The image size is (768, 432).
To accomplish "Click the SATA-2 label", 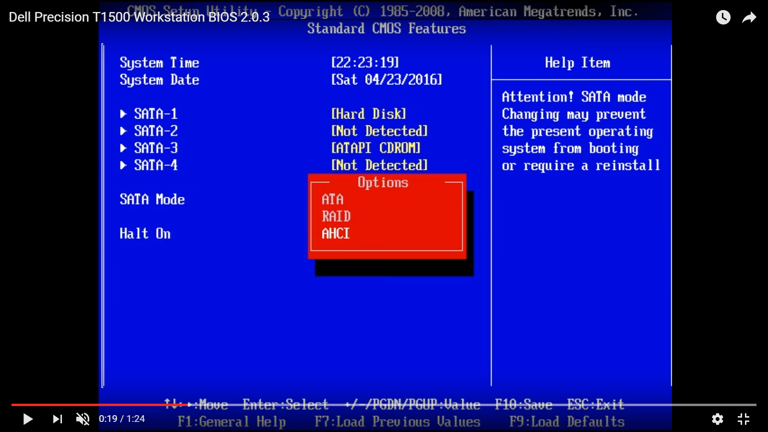I will pos(156,131).
